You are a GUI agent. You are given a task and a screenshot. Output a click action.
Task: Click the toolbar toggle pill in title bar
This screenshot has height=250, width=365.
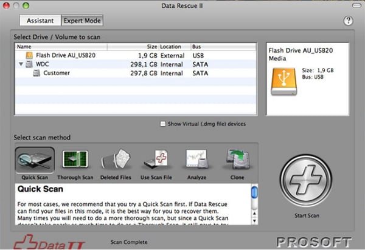click(356, 5)
